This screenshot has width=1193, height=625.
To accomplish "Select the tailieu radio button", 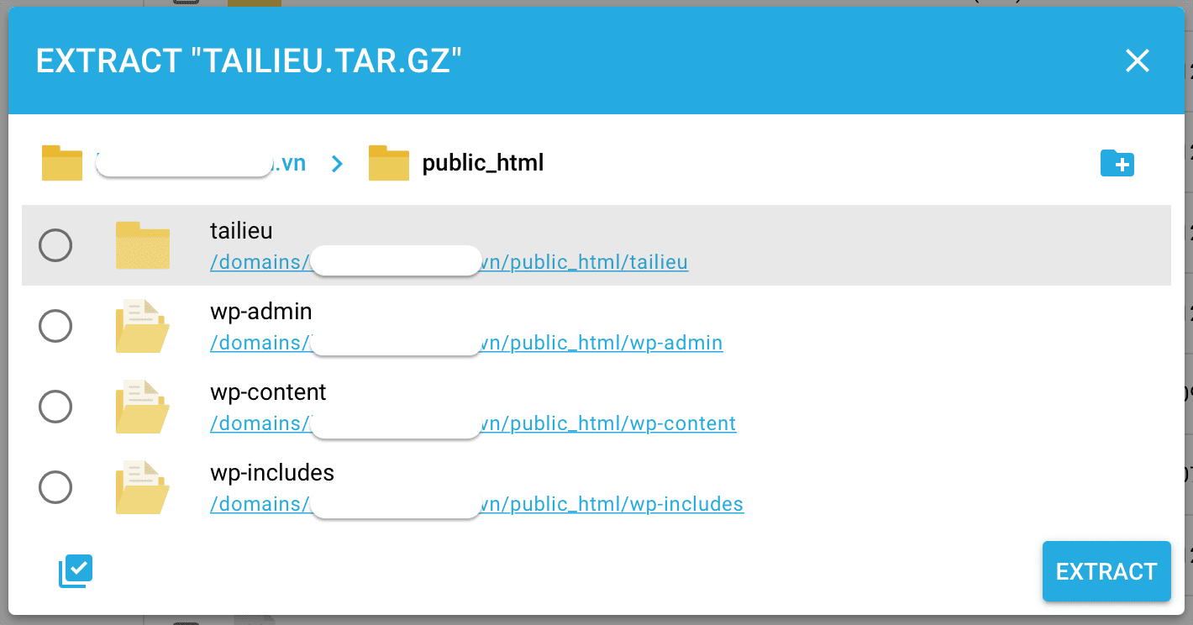I will click(55, 246).
